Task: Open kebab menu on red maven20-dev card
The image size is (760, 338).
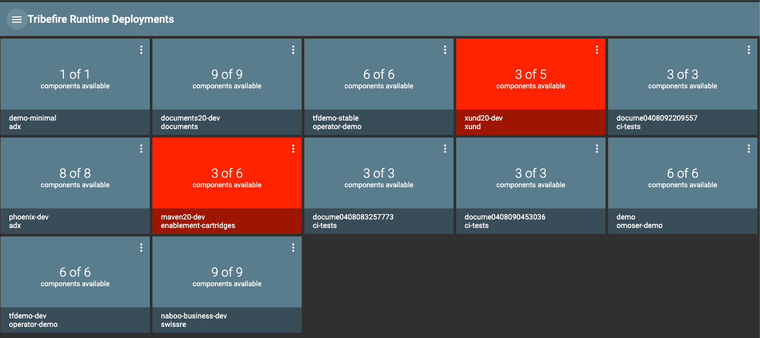Action: click(x=293, y=149)
